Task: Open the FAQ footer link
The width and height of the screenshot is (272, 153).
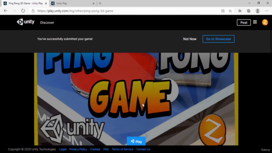Action: [106, 149]
